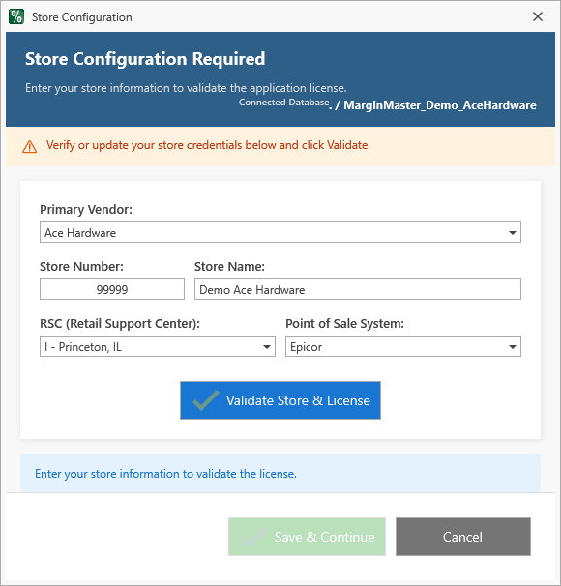Expand the RSC Retail Support Center dropdown
The width and height of the screenshot is (561, 586).
158,346
